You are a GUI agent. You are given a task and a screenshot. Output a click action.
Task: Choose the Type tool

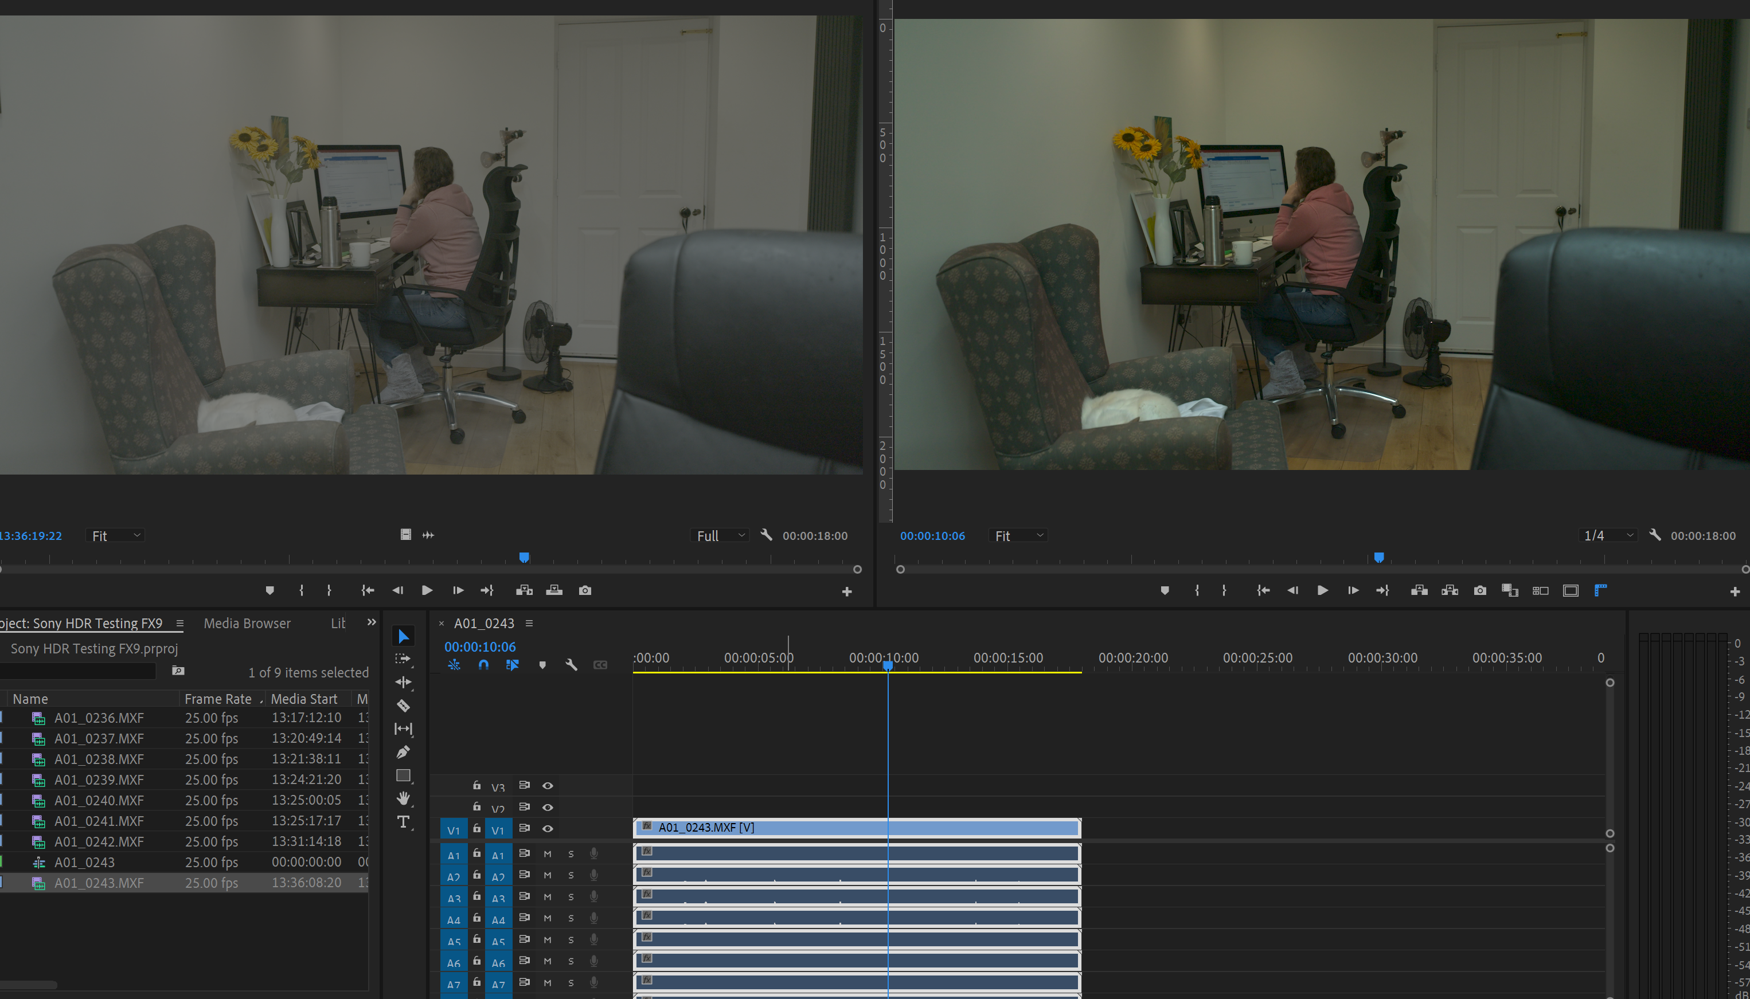[404, 822]
